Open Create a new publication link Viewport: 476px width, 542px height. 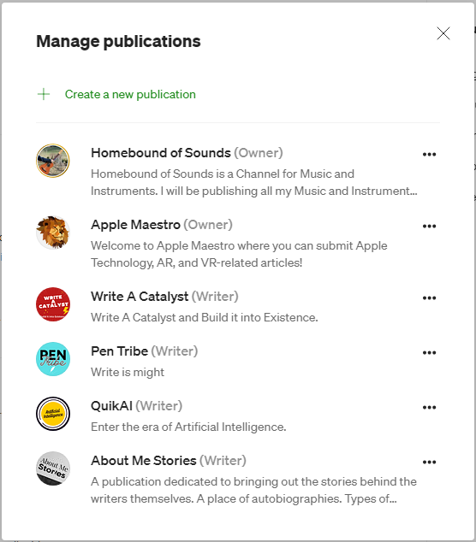click(x=130, y=94)
